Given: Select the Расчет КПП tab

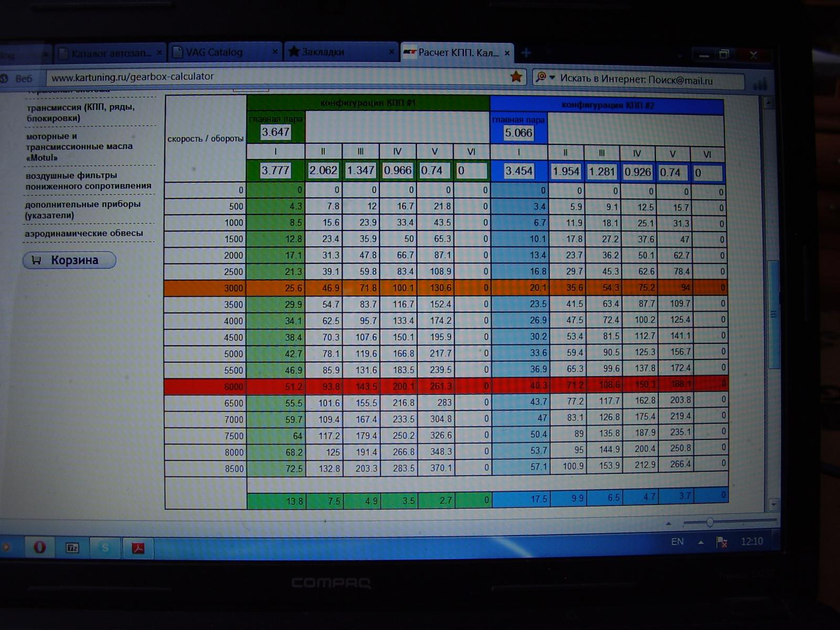Looking at the screenshot, I should click(457, 52).
